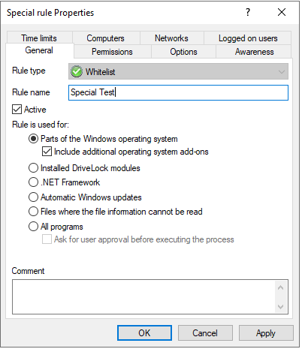Confirm with the OK button

(144, 333)
